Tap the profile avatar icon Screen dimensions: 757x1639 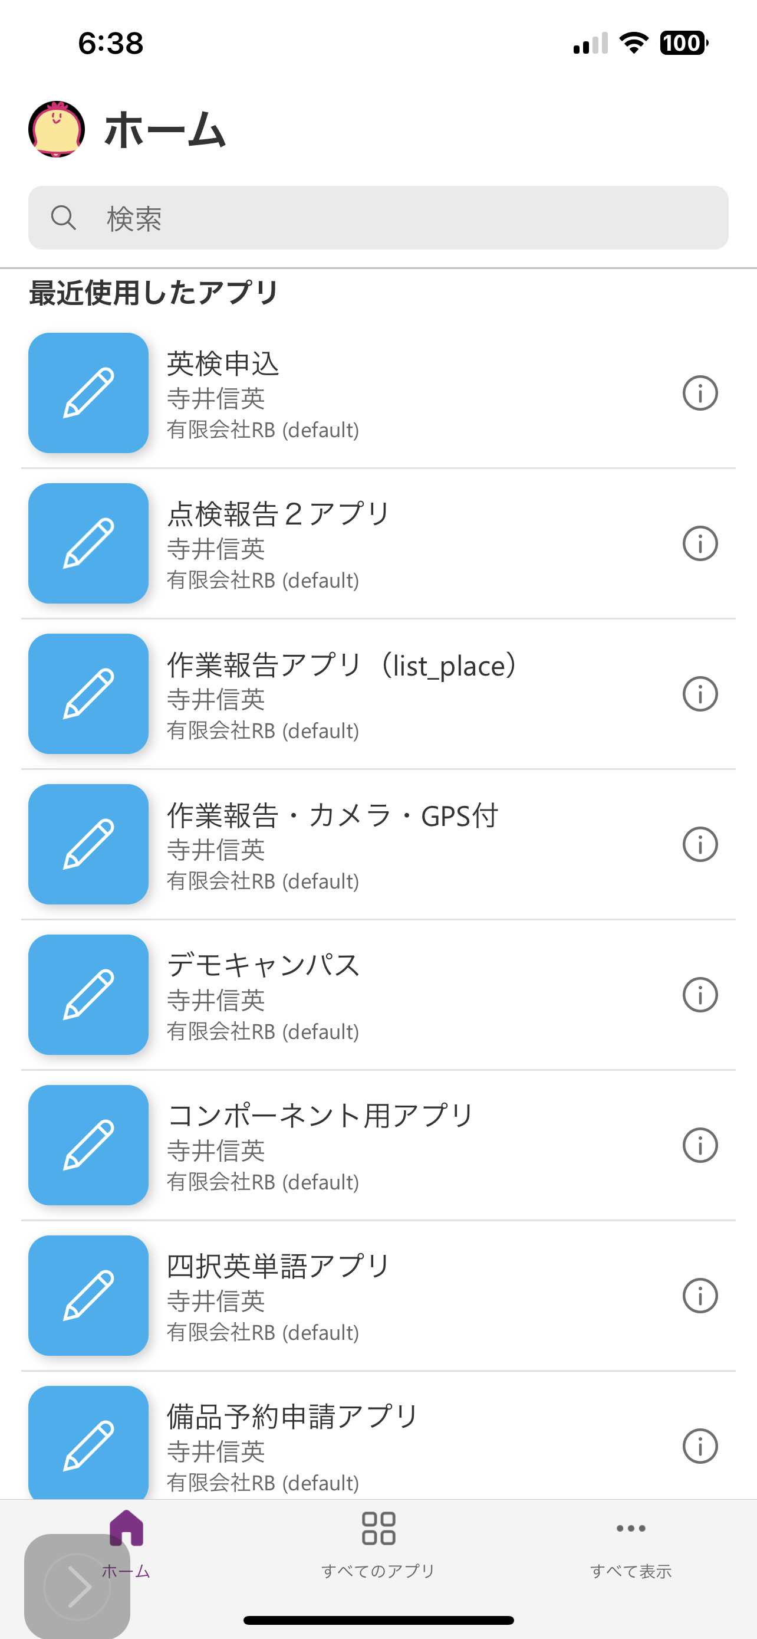tap(57, 129)
